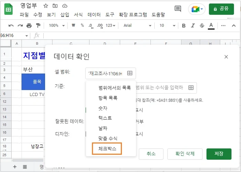Open the 서식 menu
The width and height of the screenshot is (241, 172).
click(x=78, y=15)
